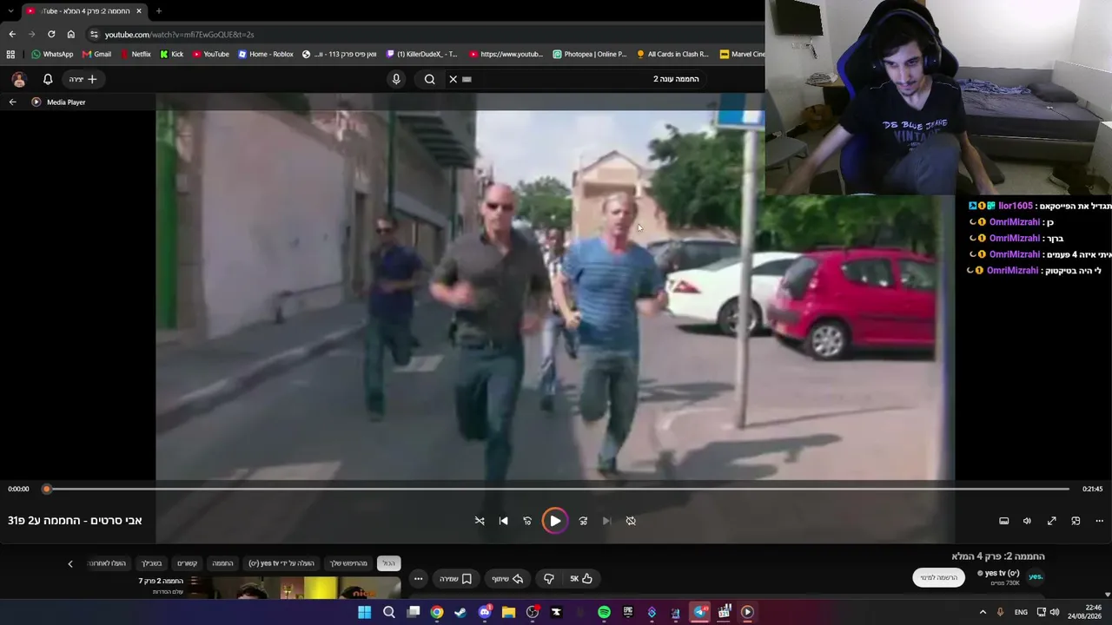Open the Kick bookmark

click(x=171, y=54)
